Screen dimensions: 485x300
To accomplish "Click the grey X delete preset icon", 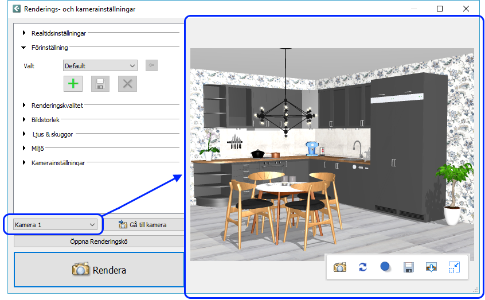I will pos(127,84).
